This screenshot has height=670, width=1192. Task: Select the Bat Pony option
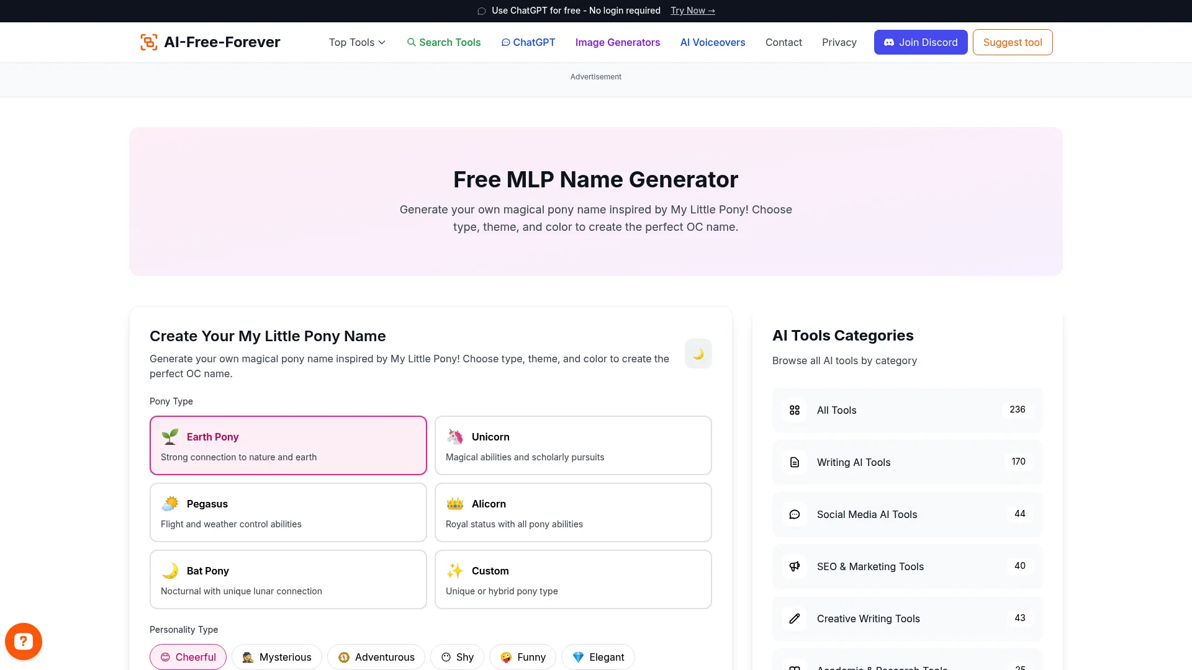click(287, 579)
